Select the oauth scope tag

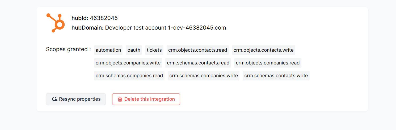[134, 50]
